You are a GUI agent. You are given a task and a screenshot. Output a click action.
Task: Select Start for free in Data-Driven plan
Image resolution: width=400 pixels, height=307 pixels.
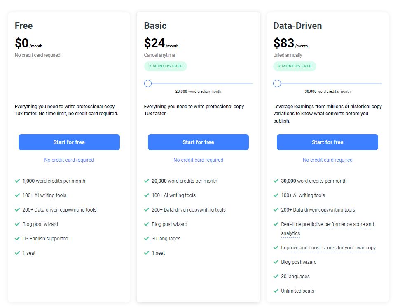pyautogui.click(x=327, y=142)
